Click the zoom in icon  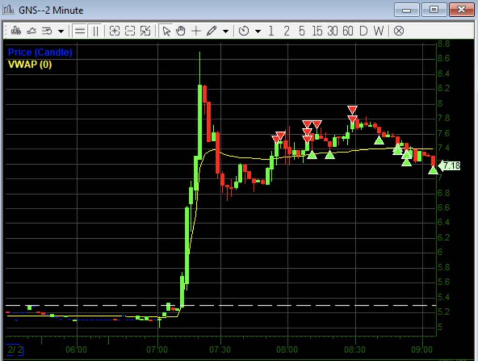(x=115, y=31)
